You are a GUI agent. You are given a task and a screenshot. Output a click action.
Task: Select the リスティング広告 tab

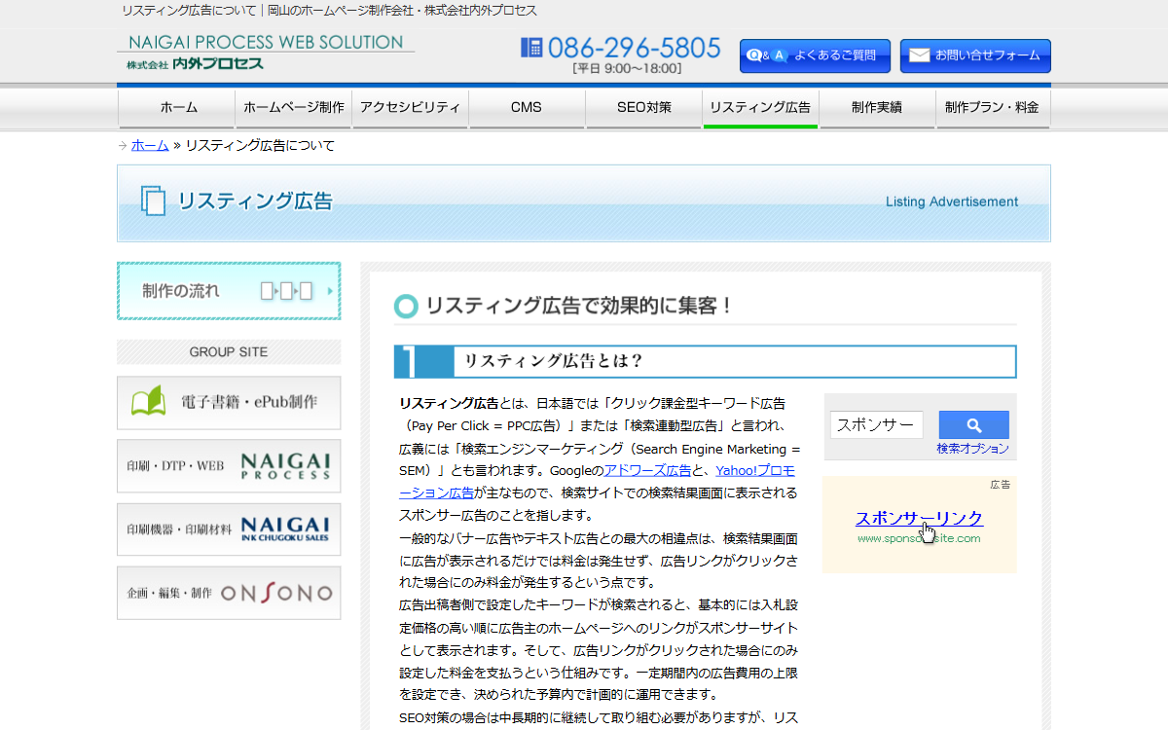tap(760, 108)
